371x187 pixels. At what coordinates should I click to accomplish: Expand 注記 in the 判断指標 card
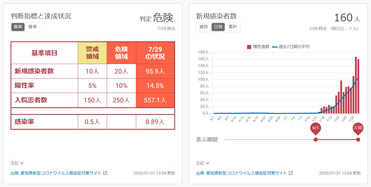click(17, 163)
